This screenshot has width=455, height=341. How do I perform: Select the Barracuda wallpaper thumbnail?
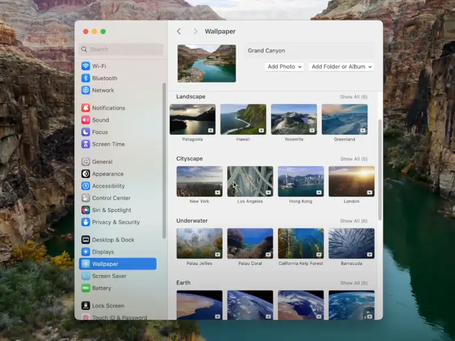[351, 244]
